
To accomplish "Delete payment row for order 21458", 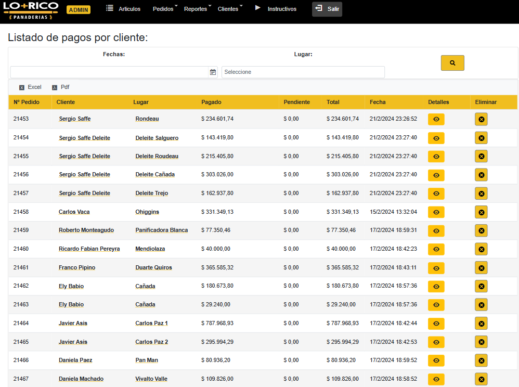I will (481, 212).
